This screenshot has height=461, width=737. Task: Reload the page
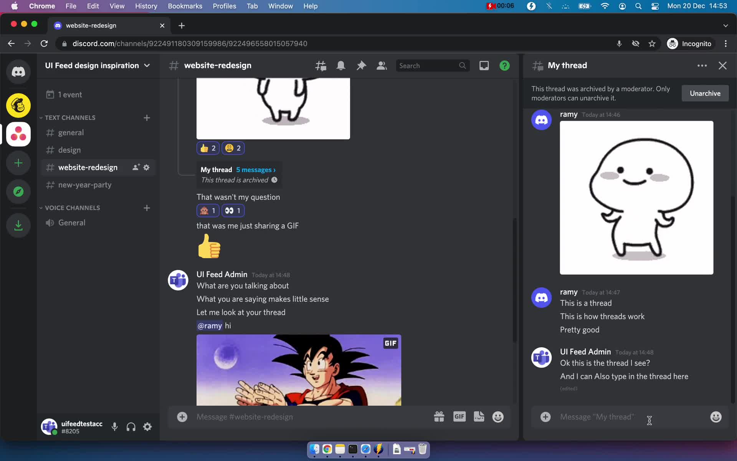pyautogui.click(x=44, y=44)
